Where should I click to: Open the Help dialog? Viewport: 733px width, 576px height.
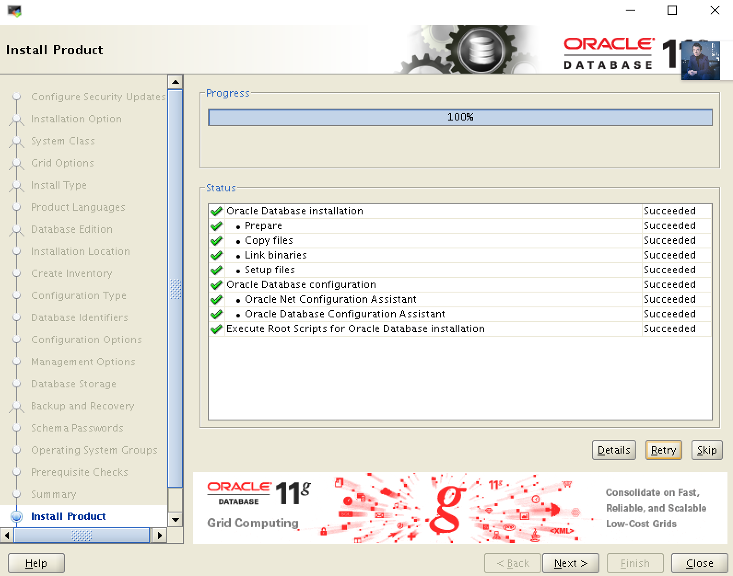[36, 563]
